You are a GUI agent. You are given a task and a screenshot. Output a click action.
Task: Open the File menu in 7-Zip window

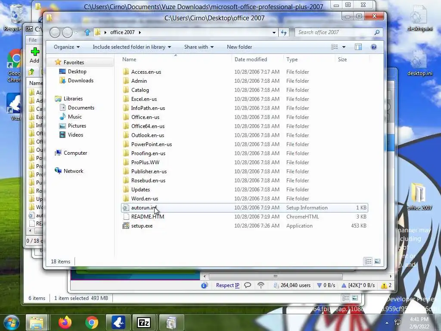33,40
